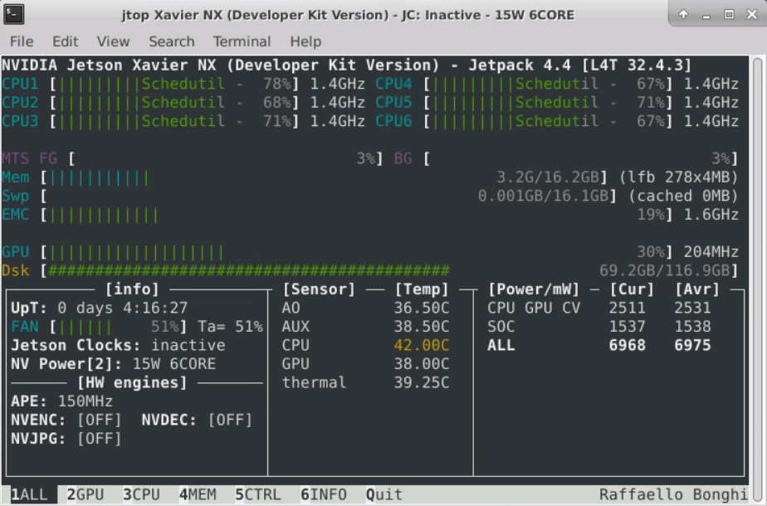767x506 pixels.
Task: Open the Search menu
Action: [x=172, y=41]
